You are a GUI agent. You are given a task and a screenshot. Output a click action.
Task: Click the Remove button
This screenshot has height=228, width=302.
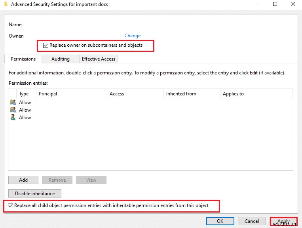click(57, 180)
